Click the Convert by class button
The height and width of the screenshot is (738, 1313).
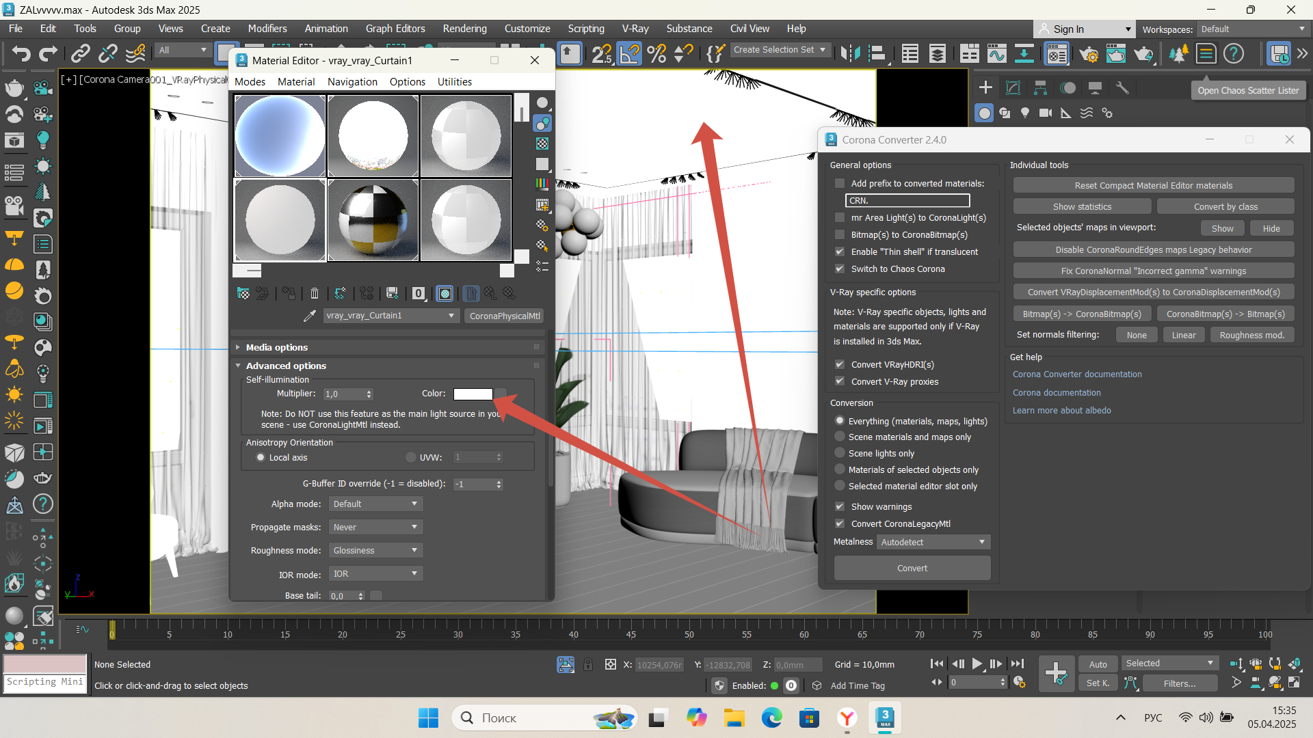(1225, 206)
